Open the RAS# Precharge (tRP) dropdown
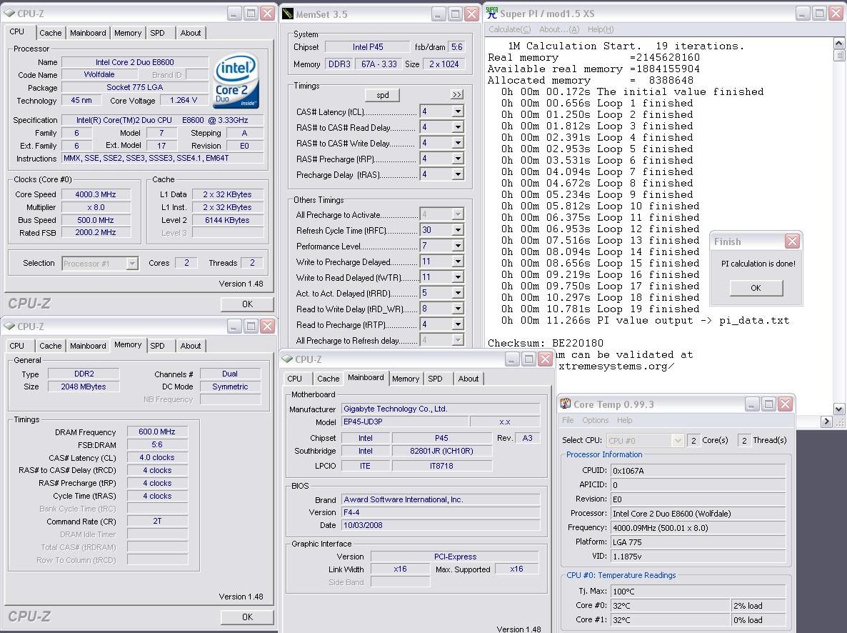Screen dimensions: 847x633 pyautogui.click(x=458, y=159)
